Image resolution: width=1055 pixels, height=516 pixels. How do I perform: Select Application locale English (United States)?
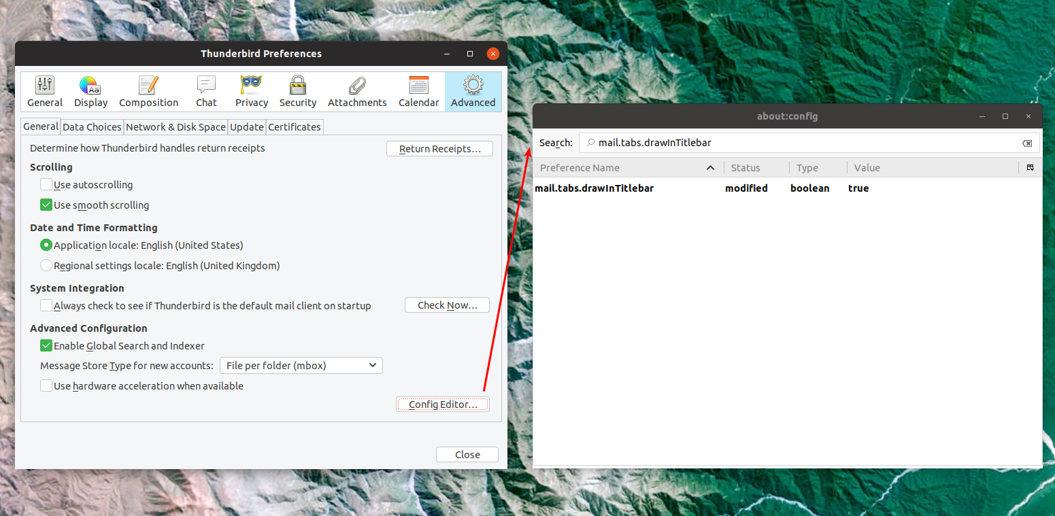click(46, 245)
